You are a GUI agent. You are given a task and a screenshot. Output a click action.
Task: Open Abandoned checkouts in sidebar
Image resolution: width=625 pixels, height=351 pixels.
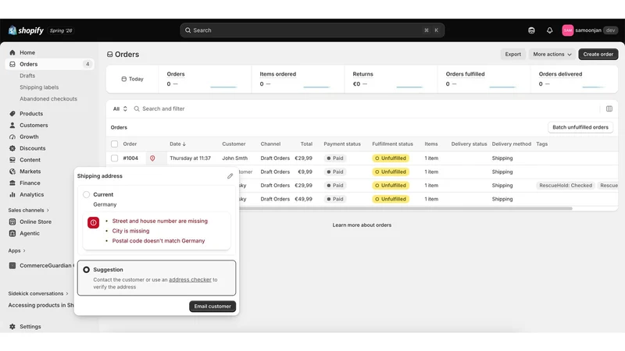[48, 99]
